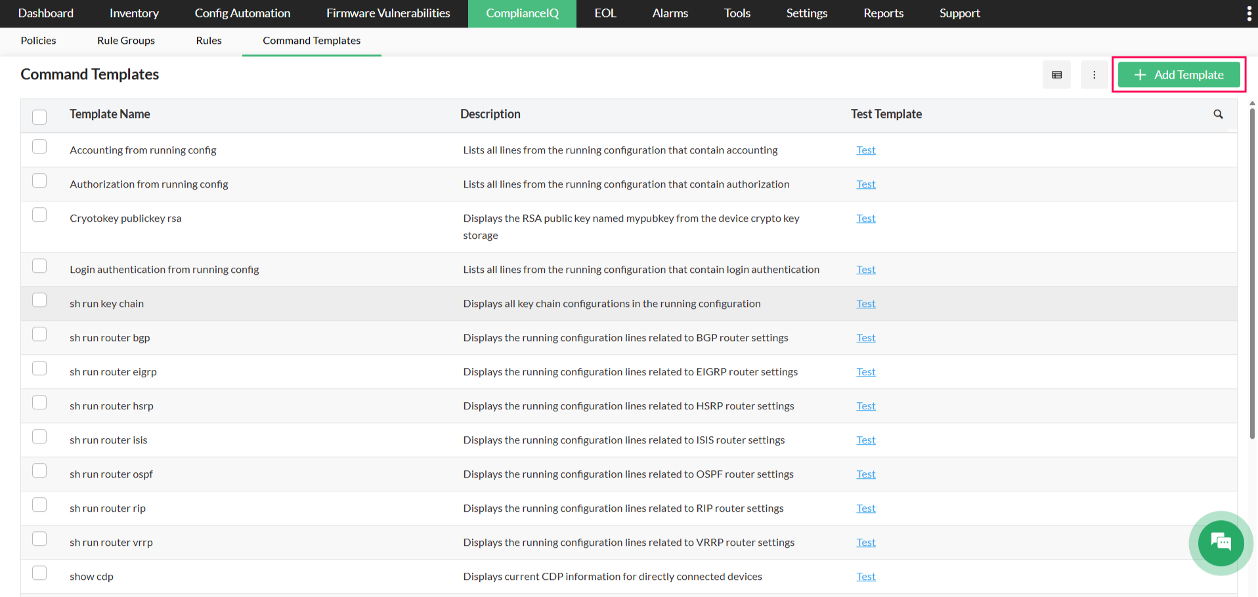Image resolution: width=1258 pixels, height=597 pixels.
Task: Click Test link for sh run router ospf
Action: (x=865, y=474)
